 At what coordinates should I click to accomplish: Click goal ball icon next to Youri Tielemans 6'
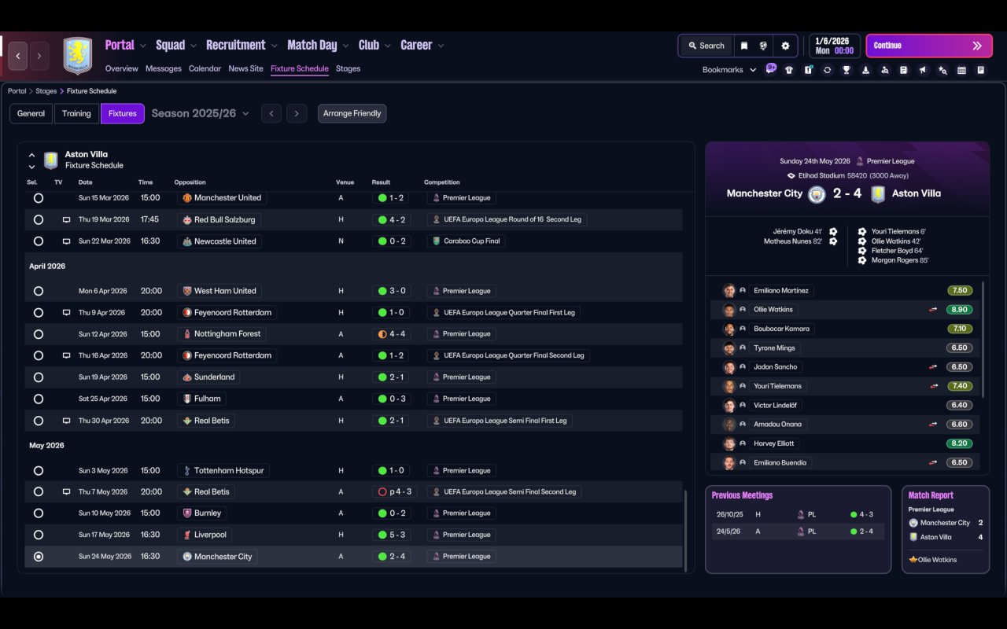(x=862, y=232)
